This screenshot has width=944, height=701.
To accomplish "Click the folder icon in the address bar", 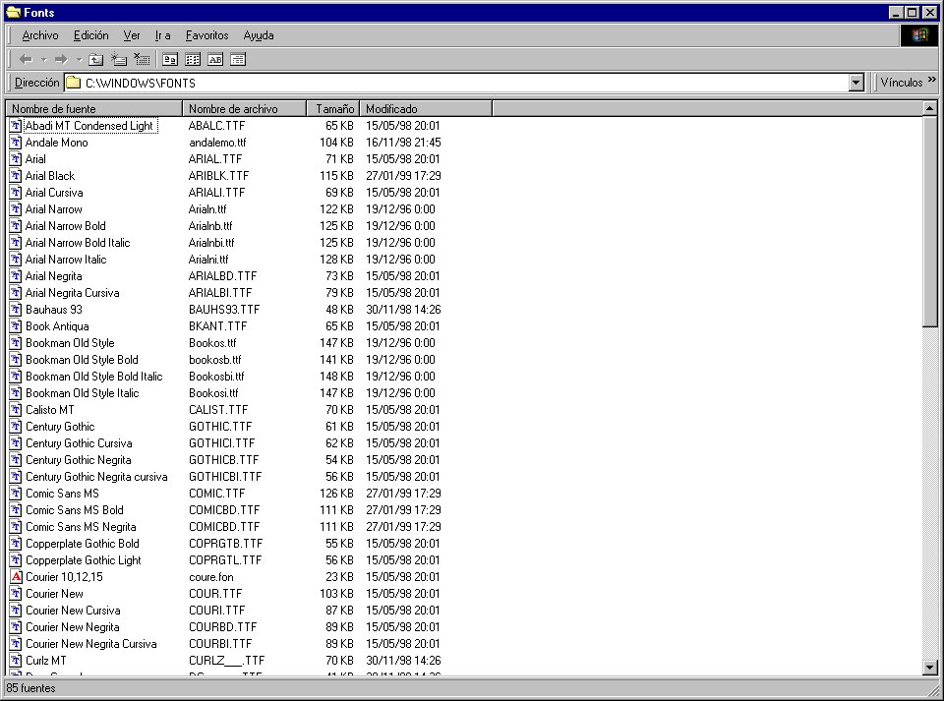I will tap(73, 83).
